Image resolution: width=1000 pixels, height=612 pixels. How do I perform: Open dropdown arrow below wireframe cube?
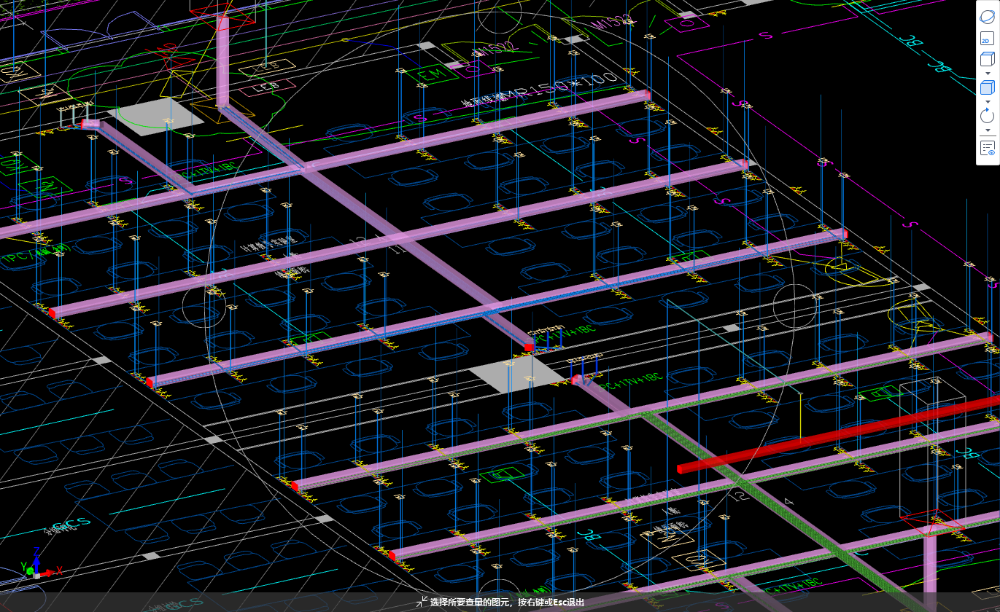point(987,74)
